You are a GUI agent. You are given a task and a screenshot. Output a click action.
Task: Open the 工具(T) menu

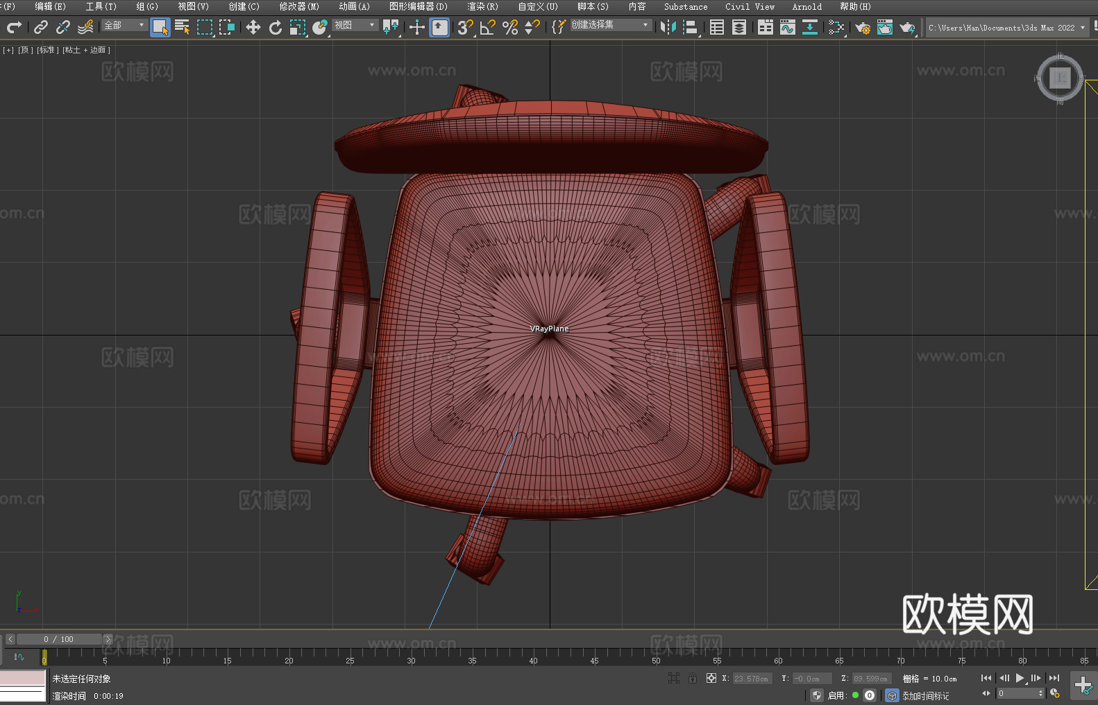pos(101,6)
